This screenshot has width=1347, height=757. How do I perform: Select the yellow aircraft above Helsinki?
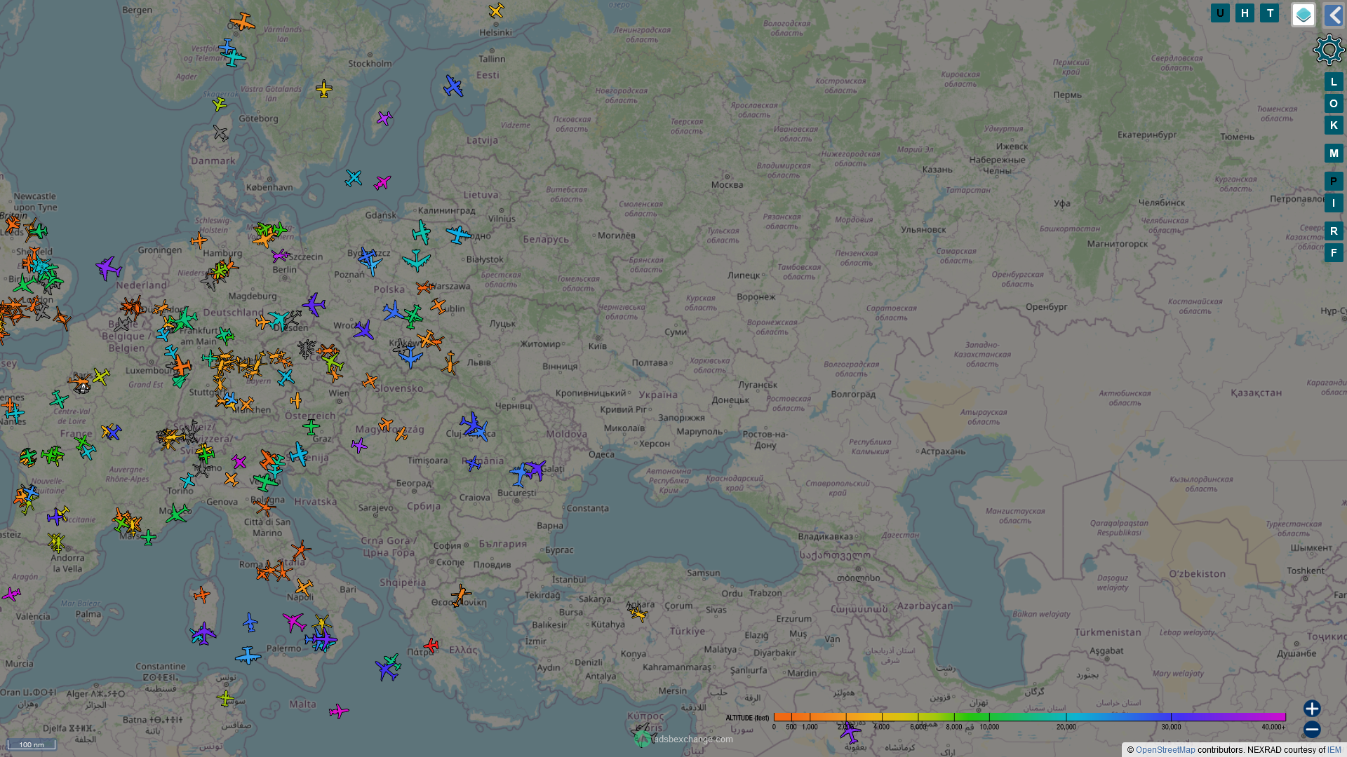tap(497, 11)
